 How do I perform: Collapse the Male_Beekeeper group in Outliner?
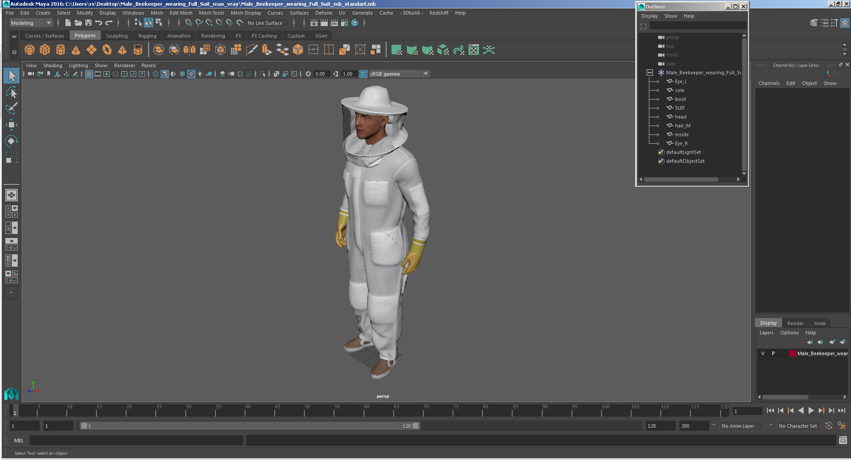point(650,73)
